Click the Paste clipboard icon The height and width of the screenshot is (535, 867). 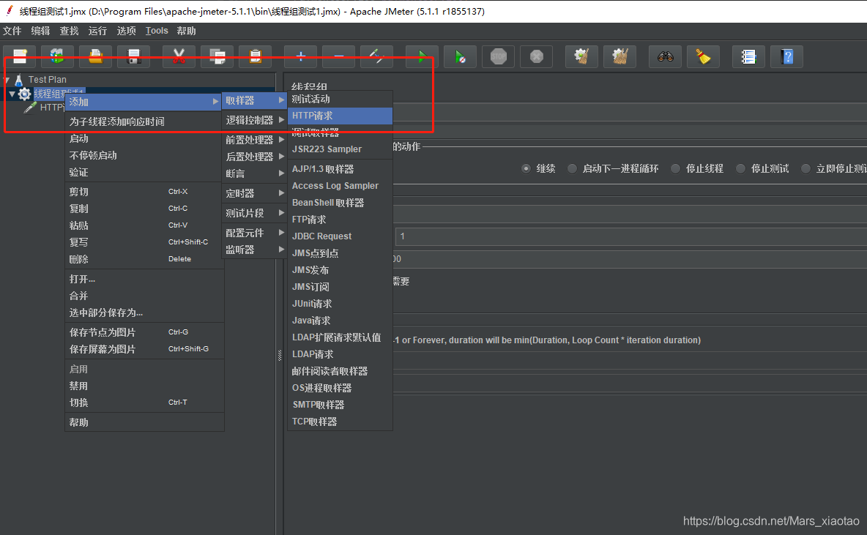(x=255, y=56)
